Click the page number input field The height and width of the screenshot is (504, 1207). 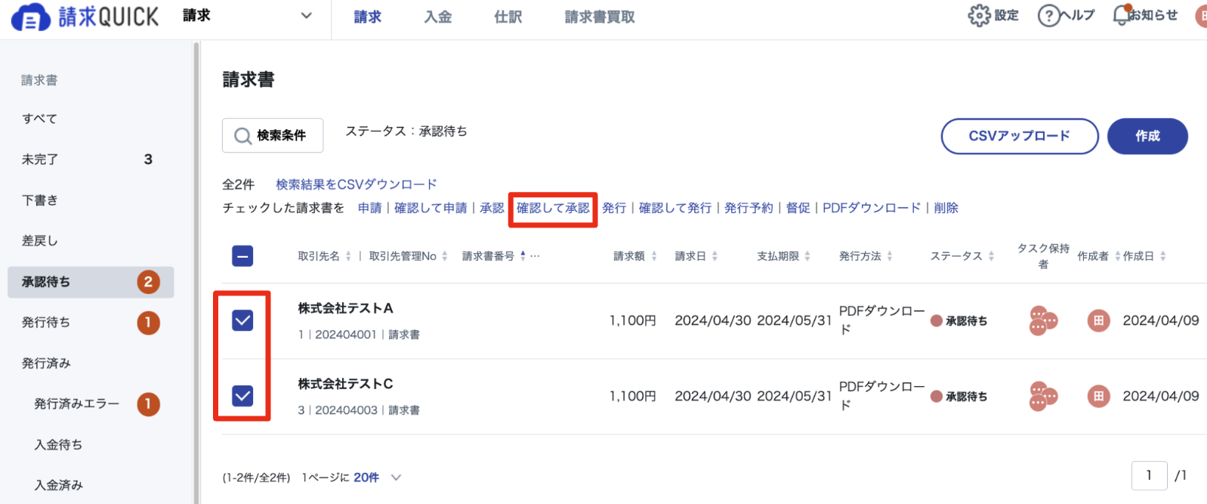[x=1149, y=475]
